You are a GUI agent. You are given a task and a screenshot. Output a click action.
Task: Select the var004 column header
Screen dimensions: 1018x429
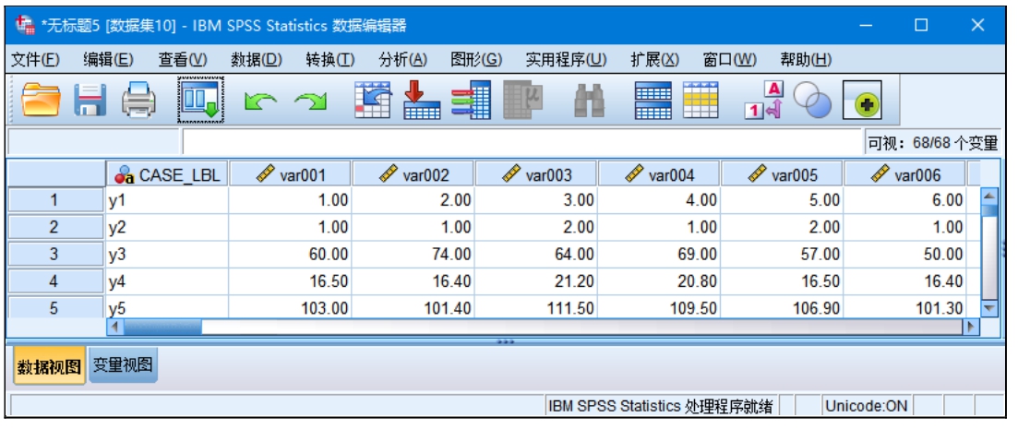pos(659,174)
